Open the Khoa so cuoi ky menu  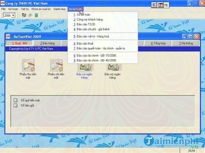(41, 9)
